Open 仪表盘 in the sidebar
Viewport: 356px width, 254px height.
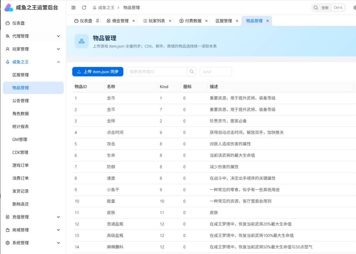[x=33, y=23]
